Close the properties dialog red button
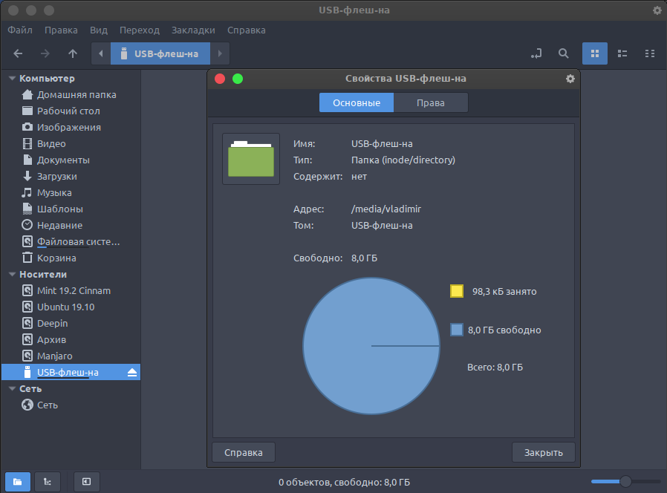 pos(220,79)
